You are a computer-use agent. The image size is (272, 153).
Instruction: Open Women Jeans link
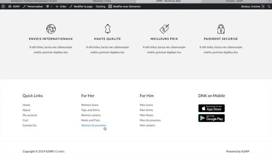tap(90, 105)
